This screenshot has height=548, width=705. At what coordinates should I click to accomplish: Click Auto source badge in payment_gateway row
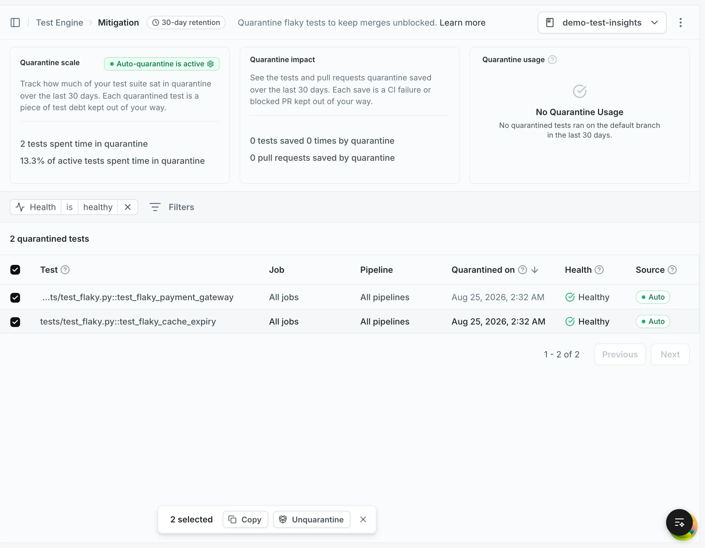click(x=653, y=297)
